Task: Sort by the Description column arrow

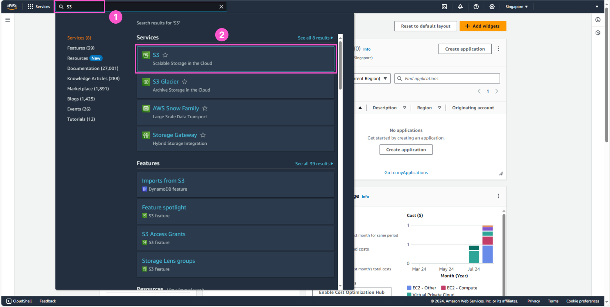Action: click(x=404, y=108)
